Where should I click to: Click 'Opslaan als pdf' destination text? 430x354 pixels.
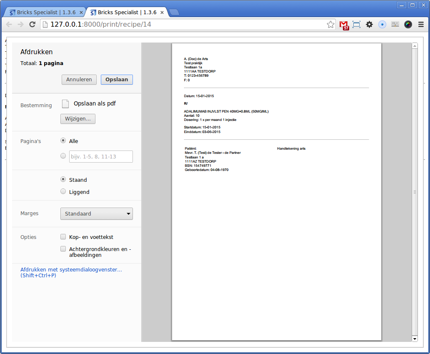pos(95,103)
